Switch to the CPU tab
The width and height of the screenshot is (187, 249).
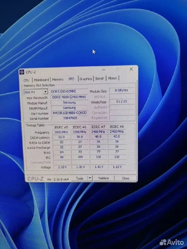[26, 80]
